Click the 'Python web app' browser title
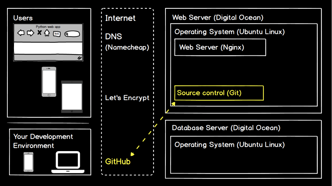332x186 pixels. [48, 27]
